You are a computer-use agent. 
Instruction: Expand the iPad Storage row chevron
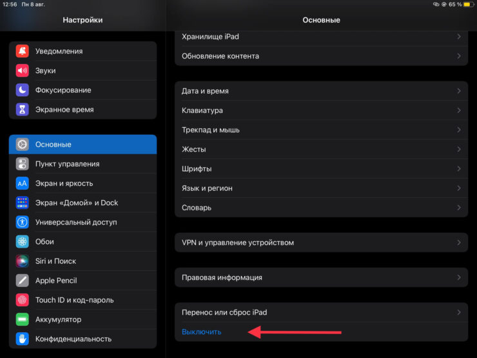click(459, 37)
